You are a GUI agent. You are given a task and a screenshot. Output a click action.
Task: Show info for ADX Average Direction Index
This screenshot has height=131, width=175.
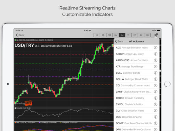(x=156, y=48)
